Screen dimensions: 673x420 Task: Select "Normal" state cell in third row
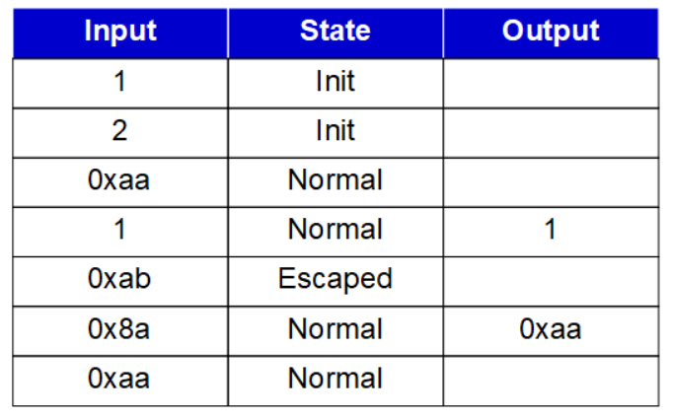click(x=335, y=180)
